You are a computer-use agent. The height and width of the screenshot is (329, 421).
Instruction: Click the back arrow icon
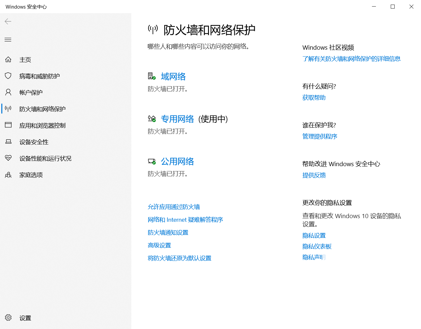[x=8, y=21]
